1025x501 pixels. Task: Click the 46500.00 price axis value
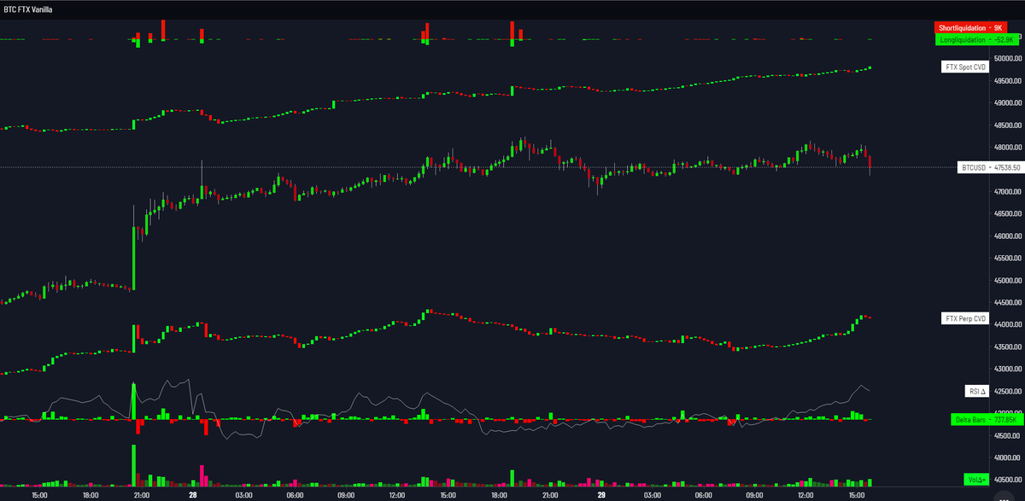click(x=1007, y=213)
